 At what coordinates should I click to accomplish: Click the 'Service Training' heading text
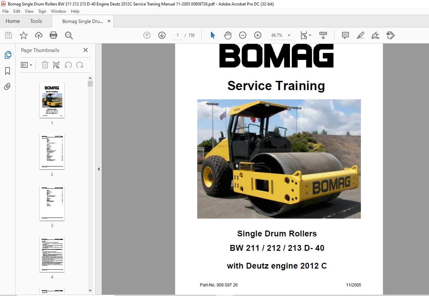tap(276, 86)
